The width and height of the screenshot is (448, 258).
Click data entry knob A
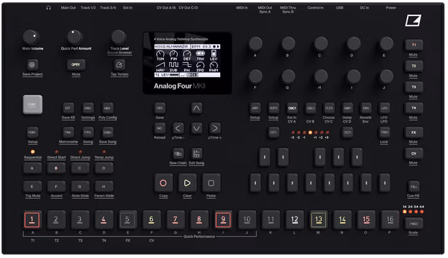(255, 44)
